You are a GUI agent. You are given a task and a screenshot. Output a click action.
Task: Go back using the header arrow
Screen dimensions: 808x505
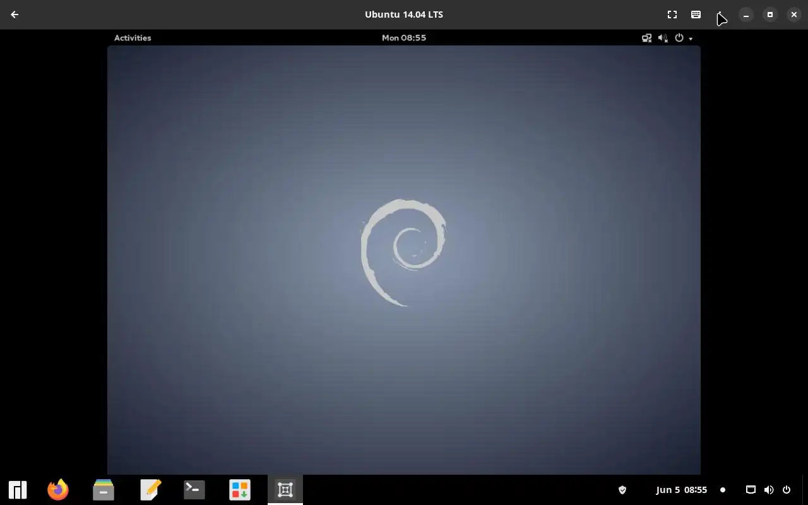click(15, 15)
